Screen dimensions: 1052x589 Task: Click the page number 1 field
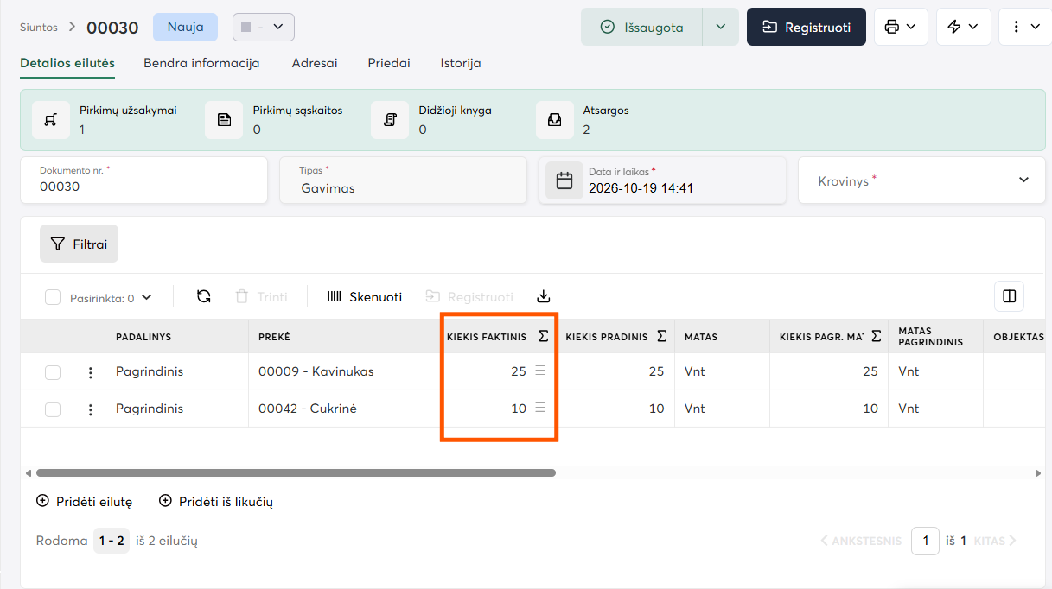(x=925, y=541)
